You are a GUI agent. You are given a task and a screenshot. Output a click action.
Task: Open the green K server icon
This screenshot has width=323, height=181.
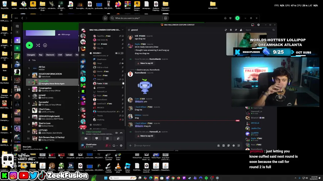pyautogui.click(x=83, y=91)
